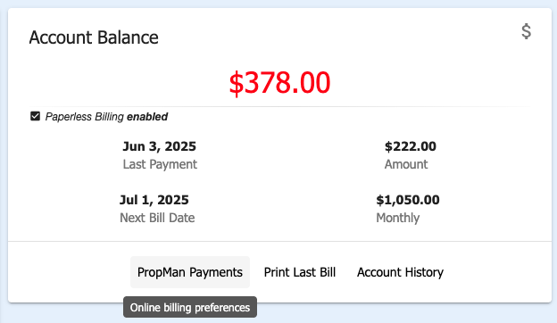The height and width of the screenshot is (323, 557).
Task: Click the $1,050.00 monthly amount
Action: click(408, 200)
